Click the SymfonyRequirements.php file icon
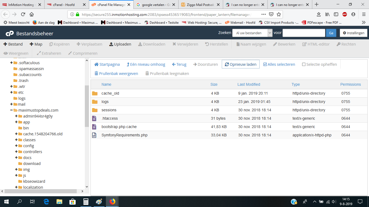This screenshot has height=207, width=369. 94,135
